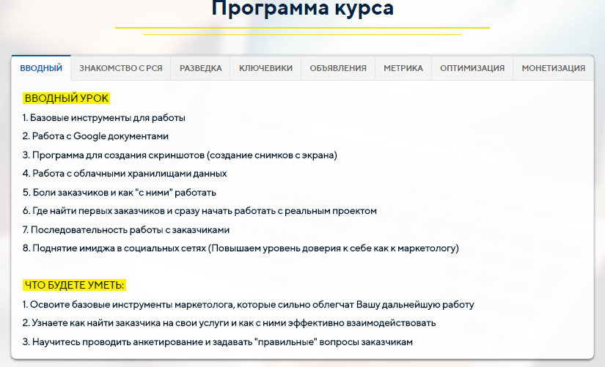The image size is (605, 367).
Task: Click line 'Научитесь проводить анкетирование'
Action: pos(218,342)
